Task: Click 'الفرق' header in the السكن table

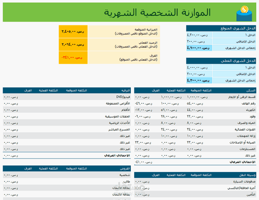Action: pyautogui.click(x=156, y=90)
